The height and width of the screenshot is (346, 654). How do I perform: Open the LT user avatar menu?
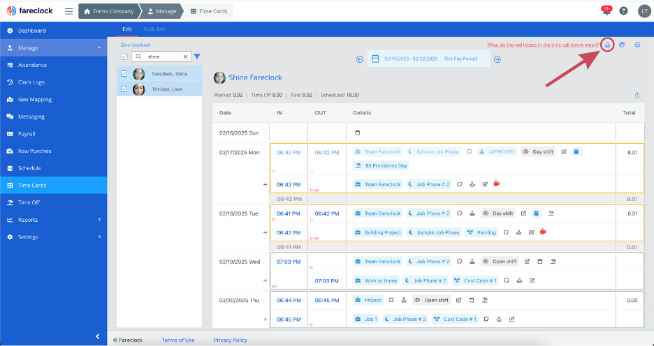click(644, 11)
